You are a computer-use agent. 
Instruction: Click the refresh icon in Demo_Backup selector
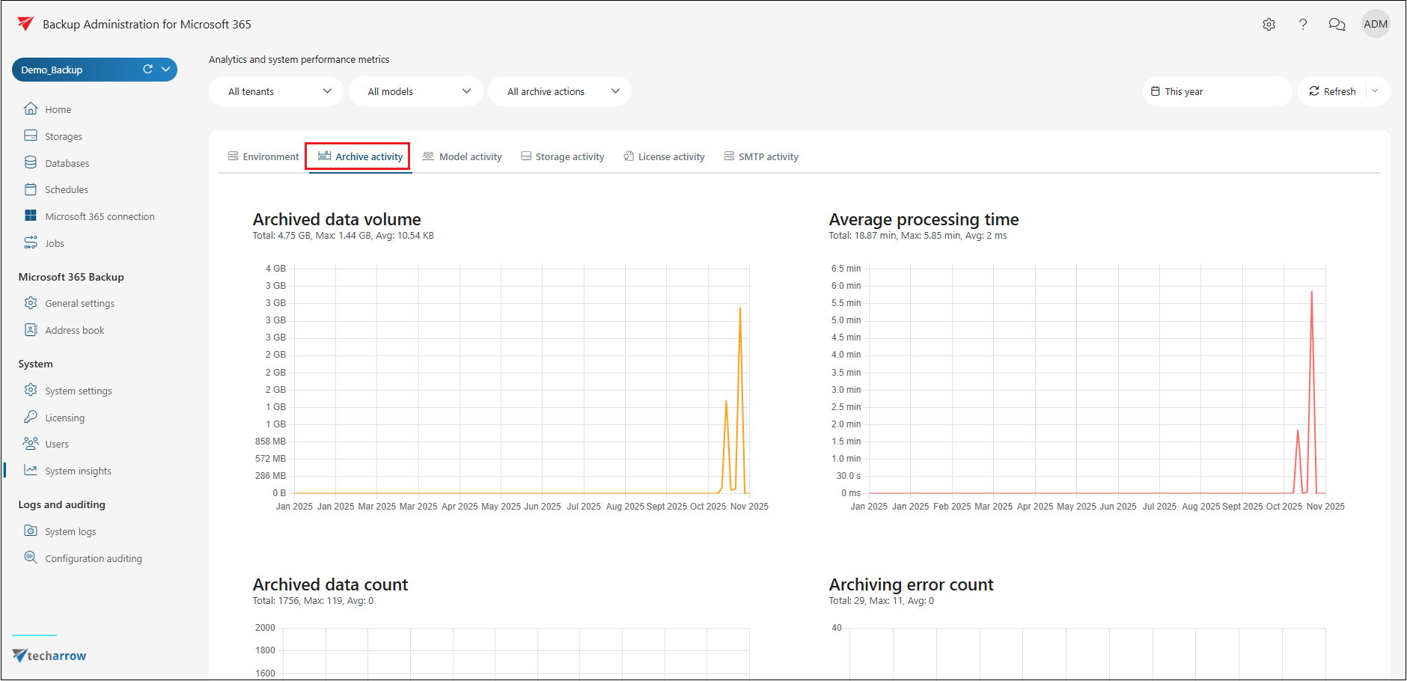(147, 70)
